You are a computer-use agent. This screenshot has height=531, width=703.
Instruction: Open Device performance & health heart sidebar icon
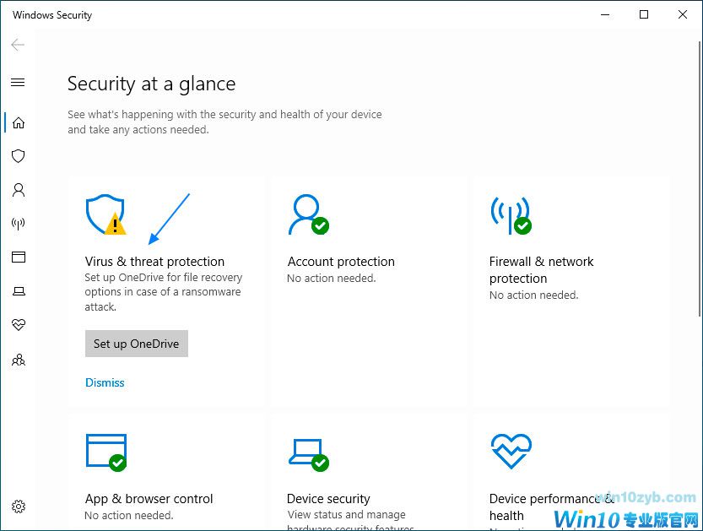pos(19,324)
